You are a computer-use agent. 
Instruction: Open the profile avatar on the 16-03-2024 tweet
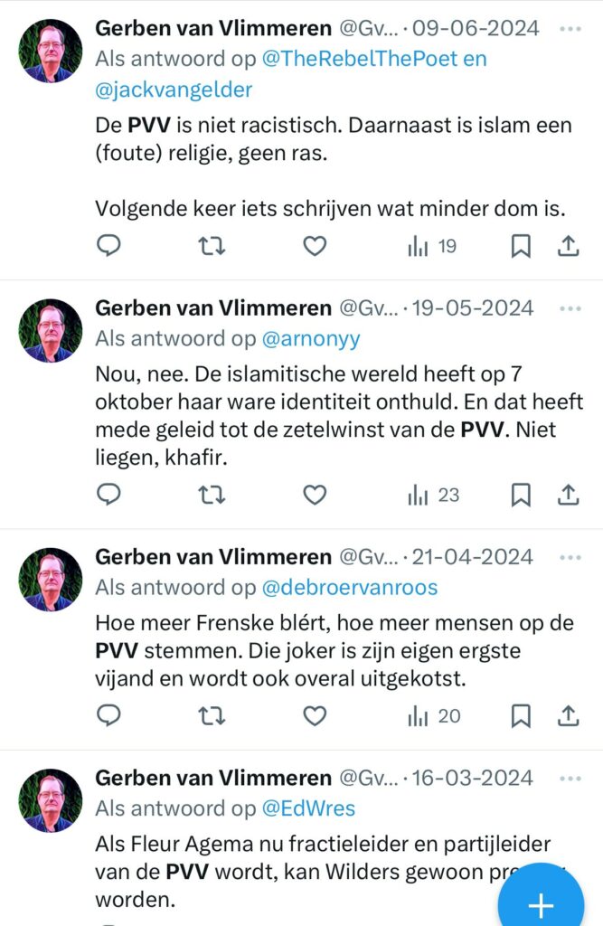[51, 799]
